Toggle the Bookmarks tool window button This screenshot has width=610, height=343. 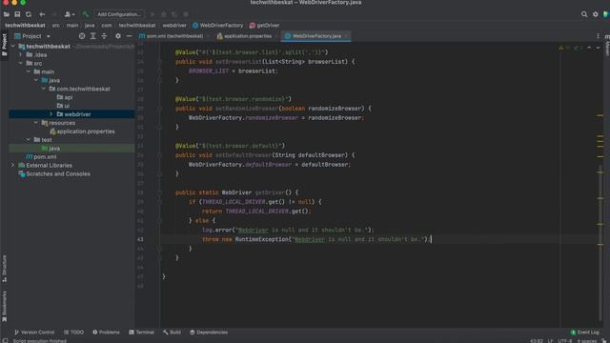4,307
